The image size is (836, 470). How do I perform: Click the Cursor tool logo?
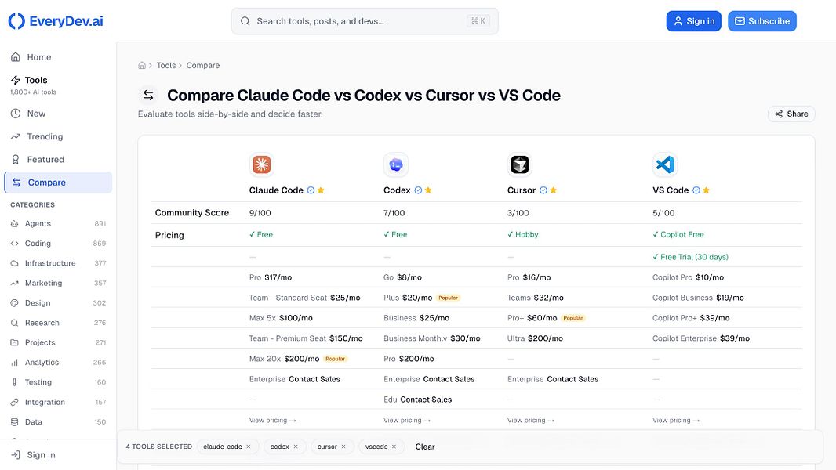coord(520,164)
